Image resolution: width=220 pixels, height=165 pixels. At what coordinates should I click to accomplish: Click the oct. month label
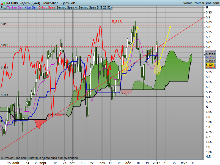click(72, 163)
